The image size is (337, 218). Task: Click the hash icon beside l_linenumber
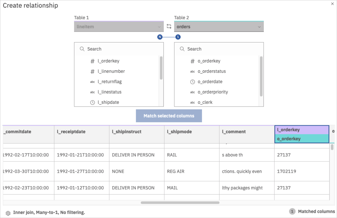tap(92, 71)
